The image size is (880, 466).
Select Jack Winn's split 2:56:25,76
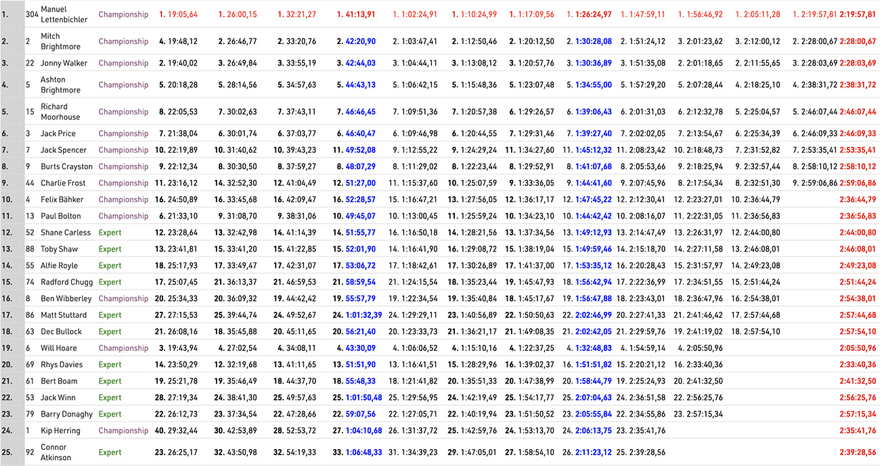705,398
